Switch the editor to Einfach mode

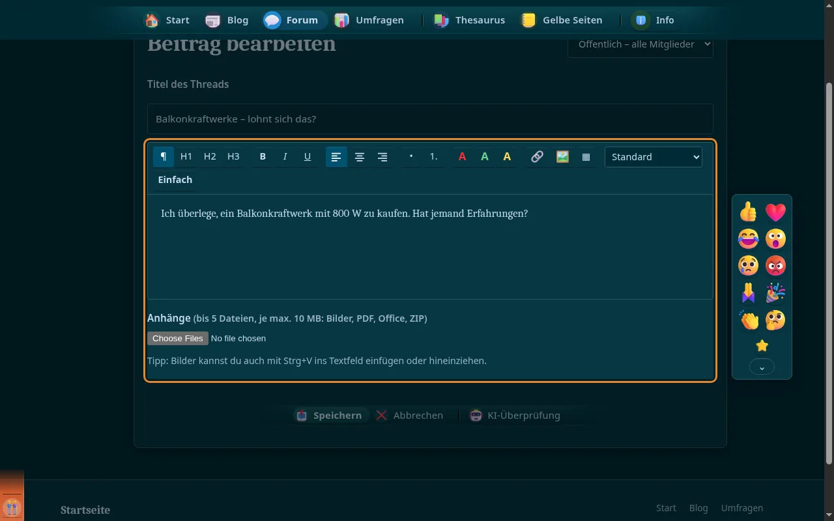(x=175, y=180)
